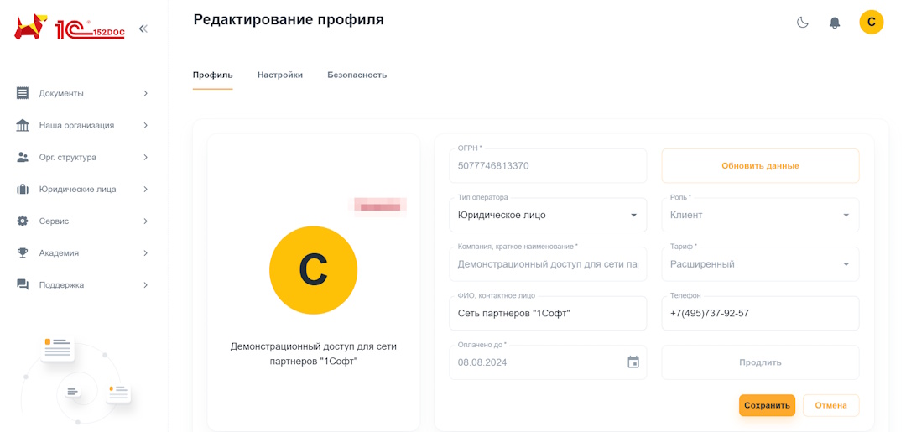
Task: Click the Обновить данные button
Action: [x=760, y=166]
